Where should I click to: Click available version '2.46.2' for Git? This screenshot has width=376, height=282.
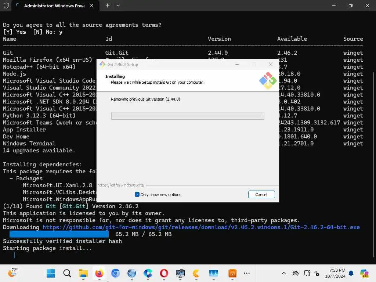coord(287,53)
